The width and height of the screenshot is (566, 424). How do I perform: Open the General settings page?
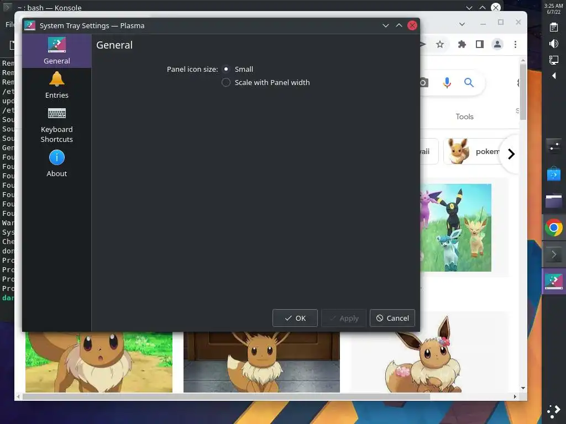coord(57,51)
